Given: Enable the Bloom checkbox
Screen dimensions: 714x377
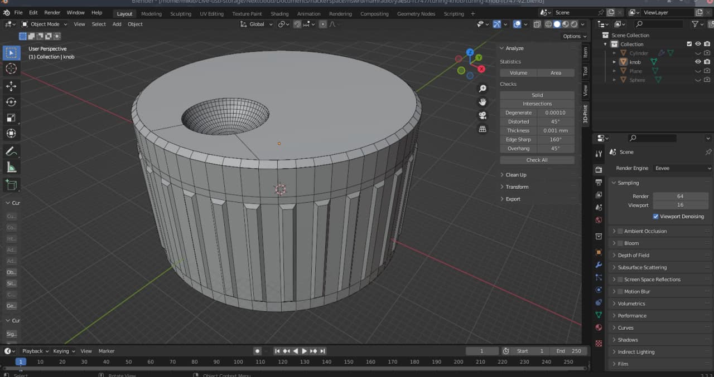Looking at the screenshot, I should coord(620,243).
